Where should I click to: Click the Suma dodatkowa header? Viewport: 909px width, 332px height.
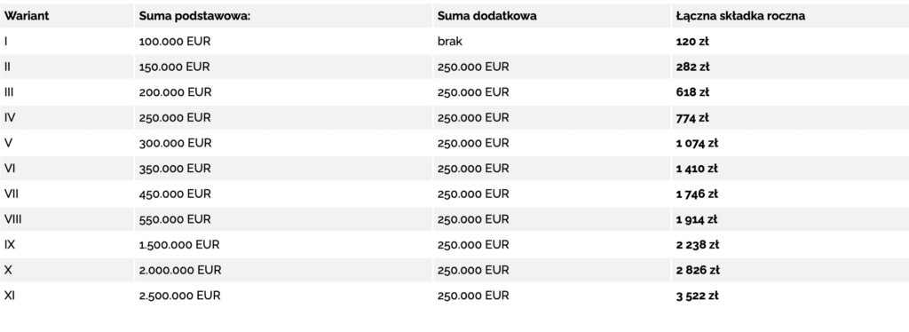(487, 16)
